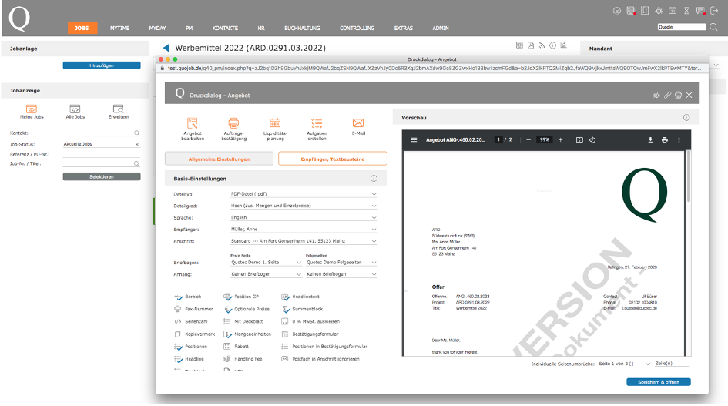Open the Detailgrad dropdown

304,206
